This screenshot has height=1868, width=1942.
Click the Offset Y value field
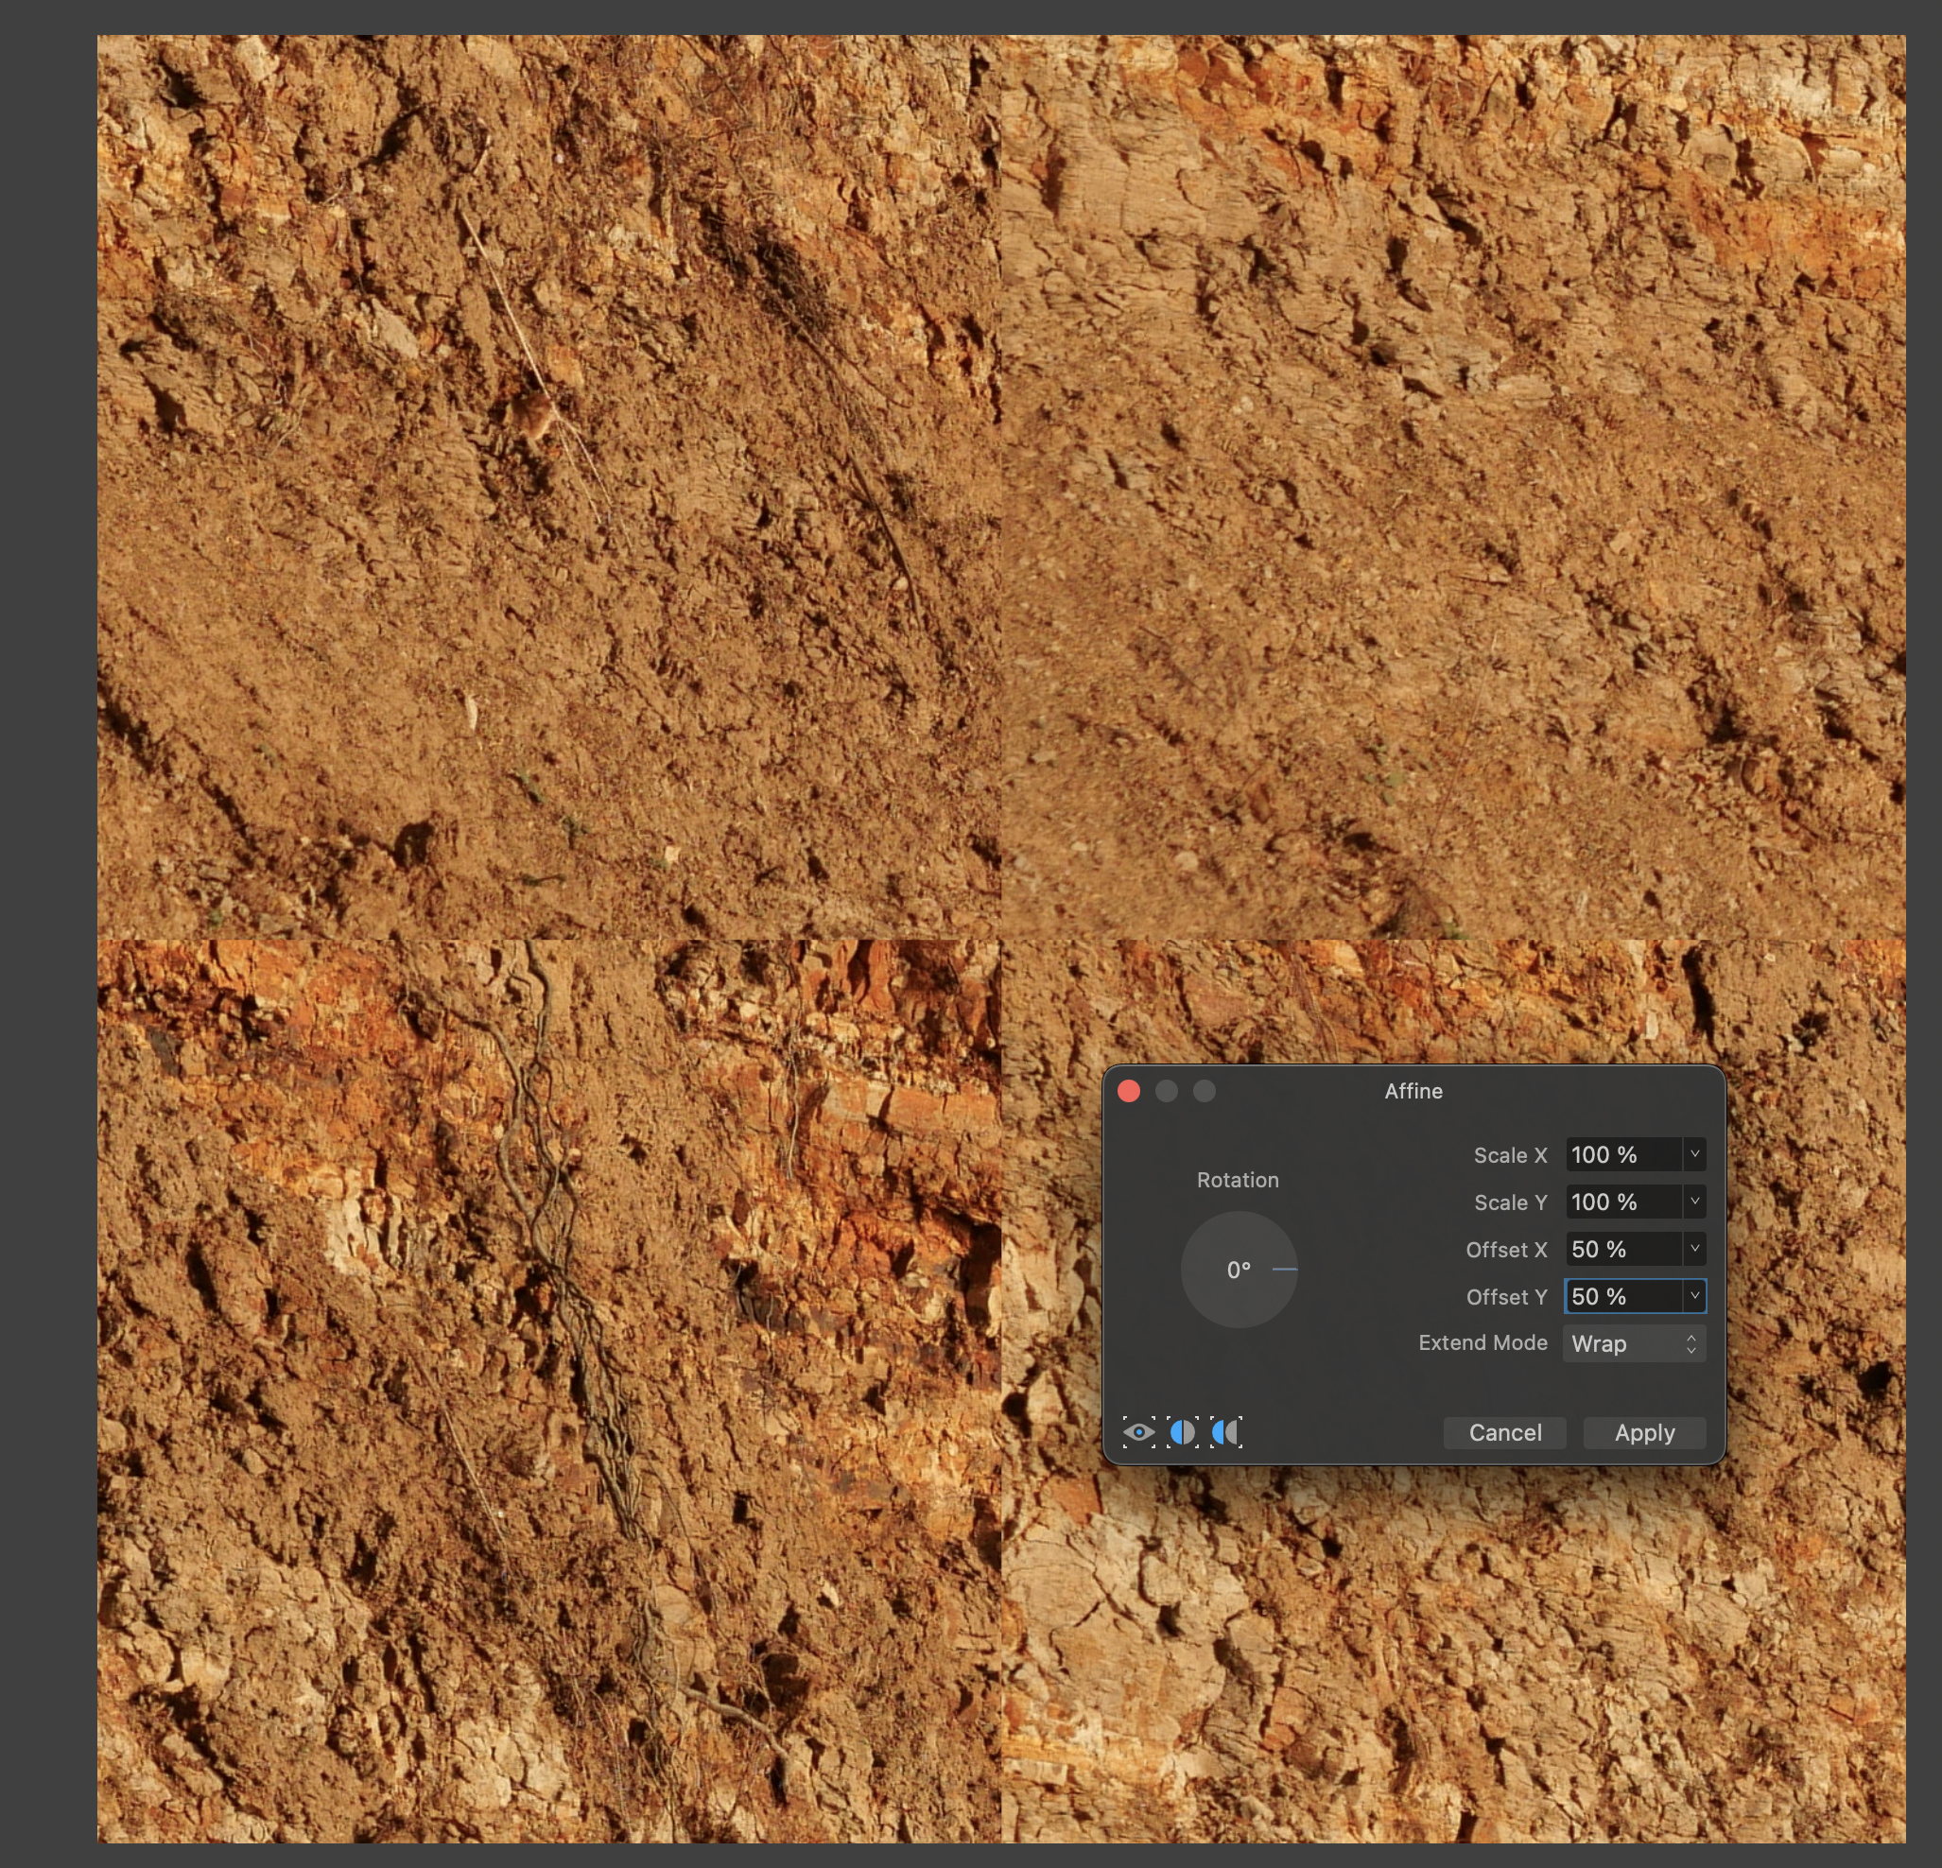click(x=1623, y=1296)
